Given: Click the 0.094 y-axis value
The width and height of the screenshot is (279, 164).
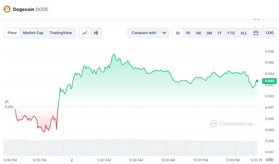Looking at the screenshot, I should pos(269,74).
